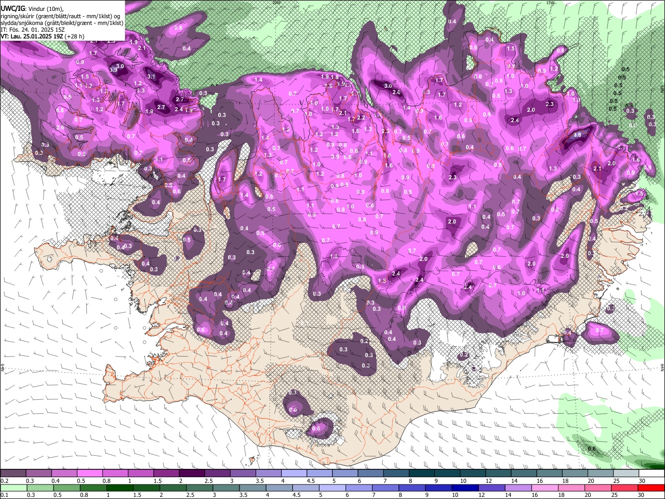Pick the pale mint swatch above 0.1

pyautogui.click(x=13, y=488)
